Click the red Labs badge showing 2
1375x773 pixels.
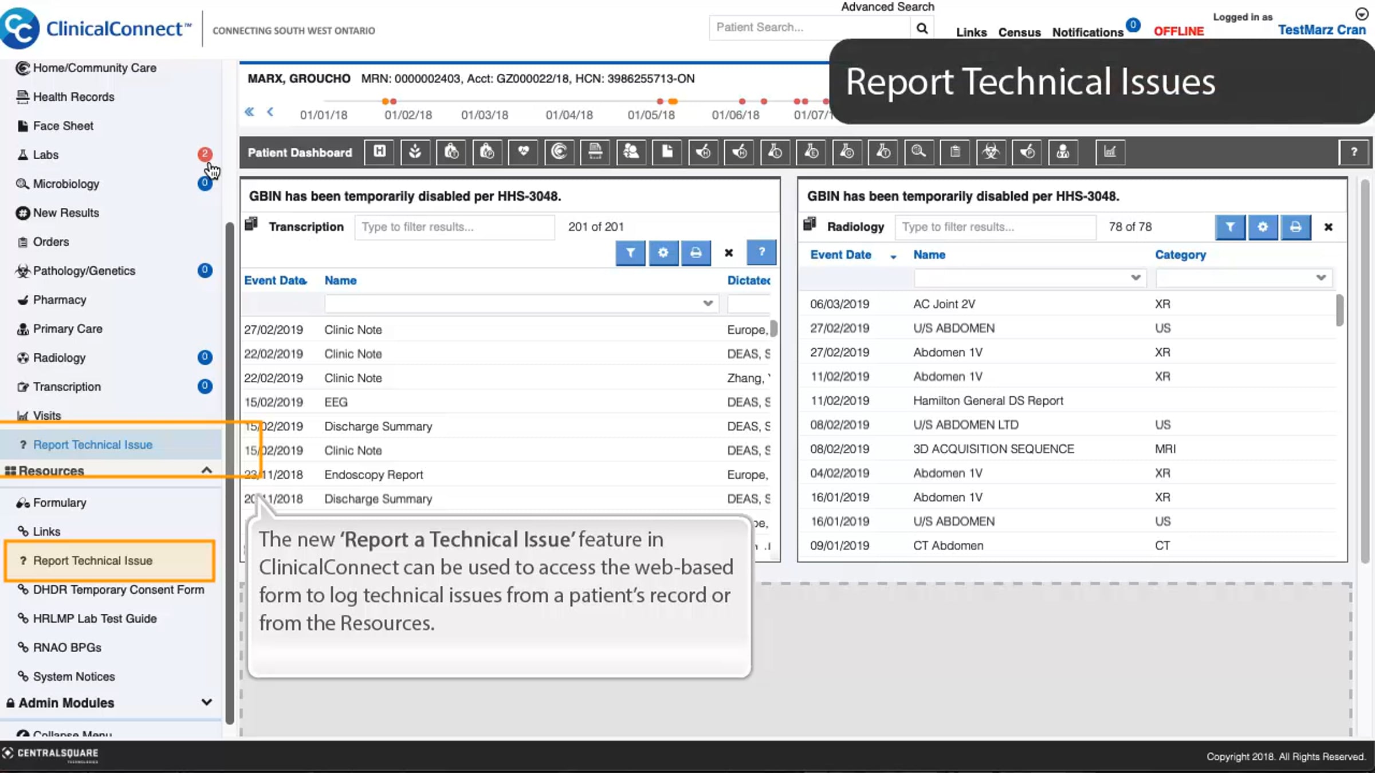pos(205,153)
